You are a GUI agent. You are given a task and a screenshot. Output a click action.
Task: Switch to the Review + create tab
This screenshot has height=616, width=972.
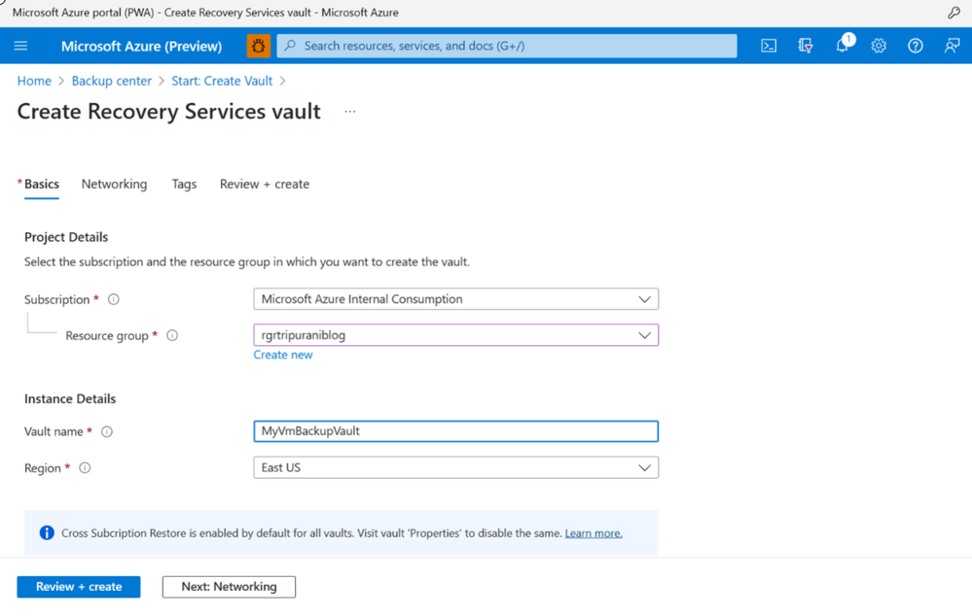point(265,185)
